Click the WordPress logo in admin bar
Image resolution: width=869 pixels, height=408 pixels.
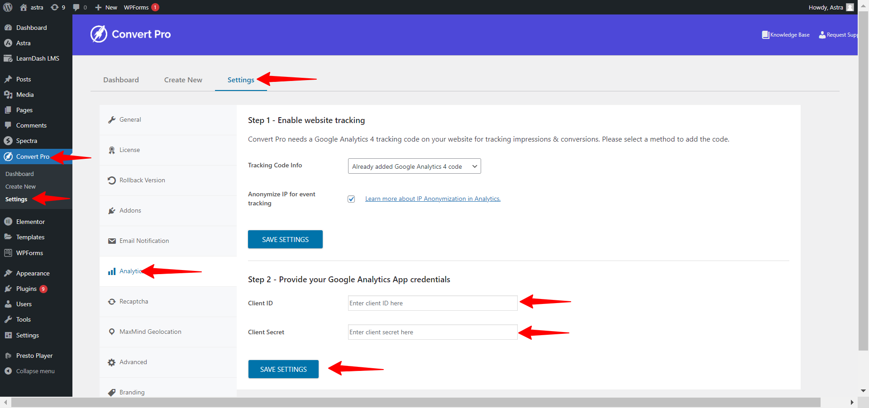(x=8, y=7)
